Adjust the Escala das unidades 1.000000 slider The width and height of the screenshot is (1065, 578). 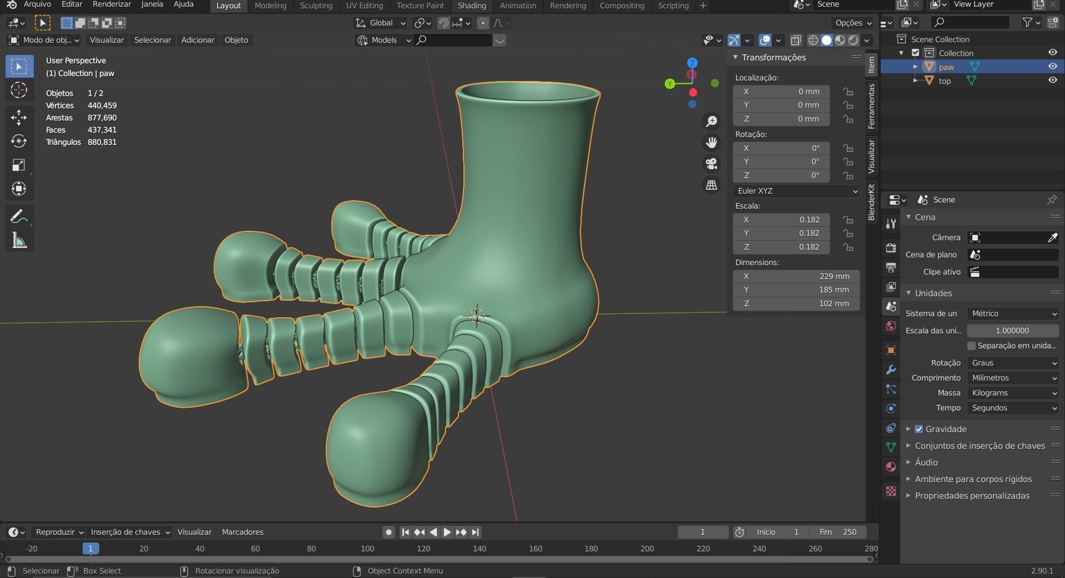tap(1013, 331)
